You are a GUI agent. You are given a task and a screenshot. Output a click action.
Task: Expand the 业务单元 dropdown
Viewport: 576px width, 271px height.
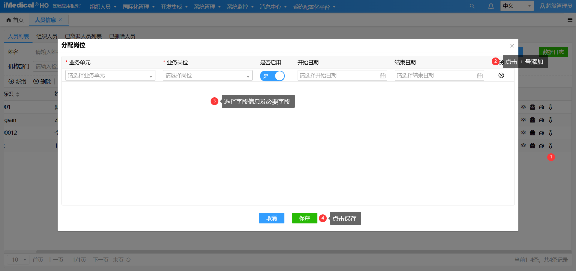(x=110, y=75)
